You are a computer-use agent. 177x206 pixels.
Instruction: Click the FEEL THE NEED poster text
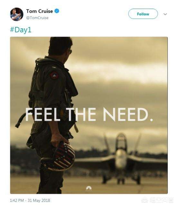[x=89, y=115]
